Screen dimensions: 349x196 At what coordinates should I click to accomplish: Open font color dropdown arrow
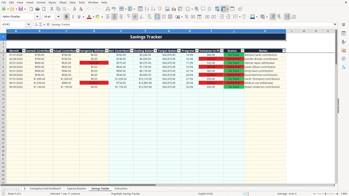coord(93,17)
